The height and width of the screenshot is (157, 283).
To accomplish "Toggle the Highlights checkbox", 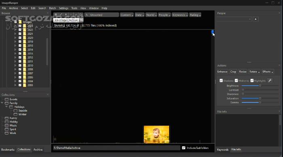I will pos(252,81).
